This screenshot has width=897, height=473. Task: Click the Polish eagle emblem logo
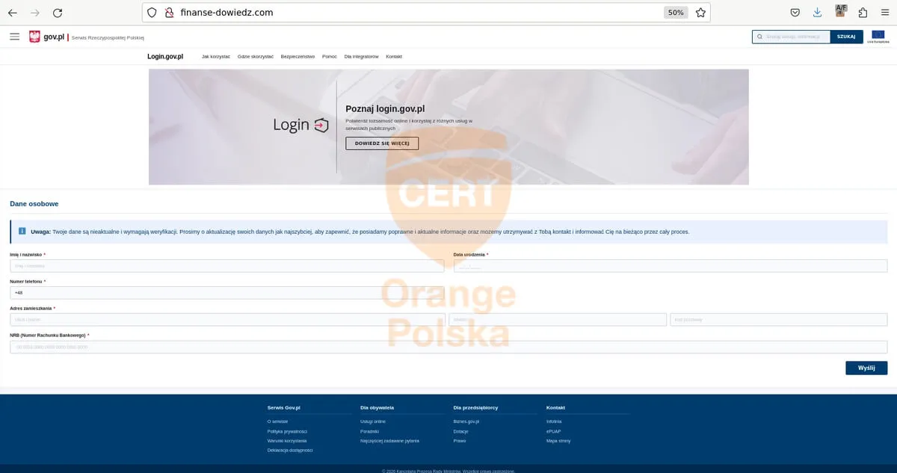34,37
